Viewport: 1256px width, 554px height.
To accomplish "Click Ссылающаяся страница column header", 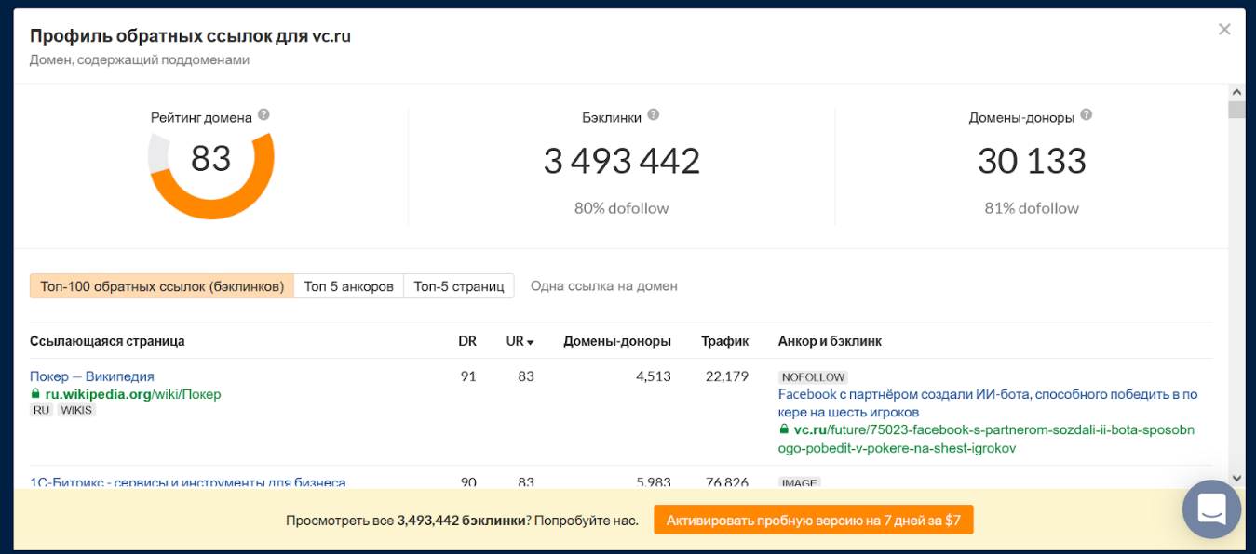I will [x=107, y=341].
